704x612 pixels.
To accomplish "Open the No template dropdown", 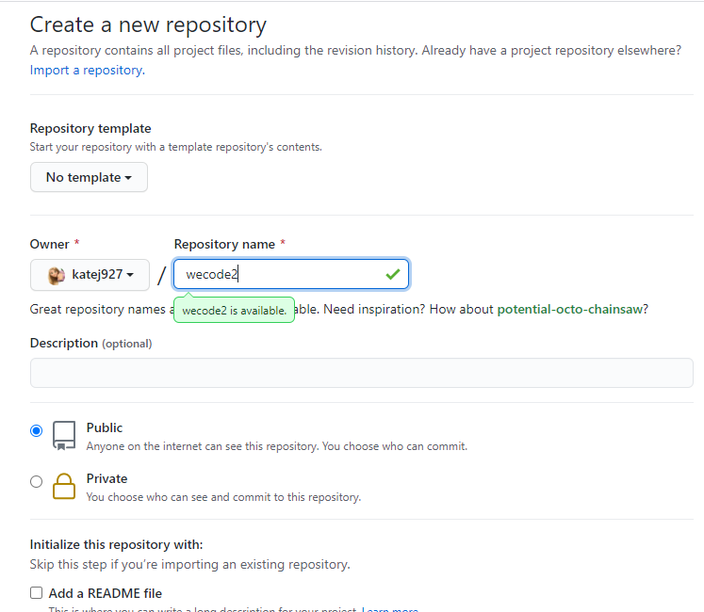I will click(89, 177).
